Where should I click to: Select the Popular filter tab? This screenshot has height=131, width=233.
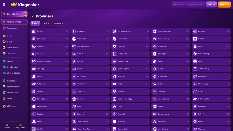pos(35,23)
